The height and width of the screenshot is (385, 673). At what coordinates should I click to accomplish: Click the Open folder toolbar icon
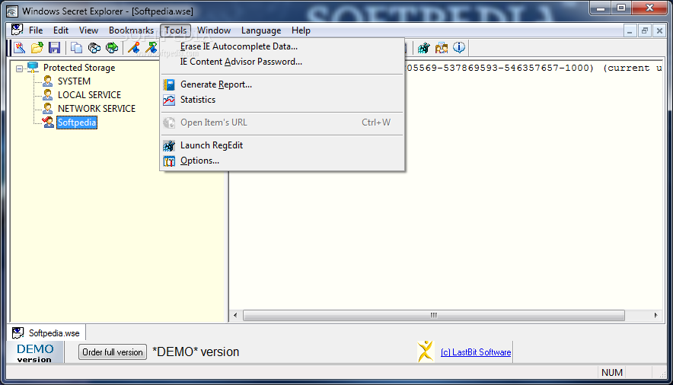pos(37,48)
